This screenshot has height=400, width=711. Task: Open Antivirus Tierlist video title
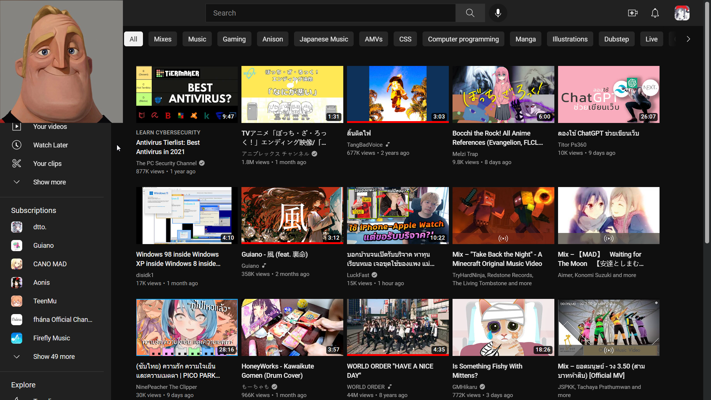(x=168, y=147)
